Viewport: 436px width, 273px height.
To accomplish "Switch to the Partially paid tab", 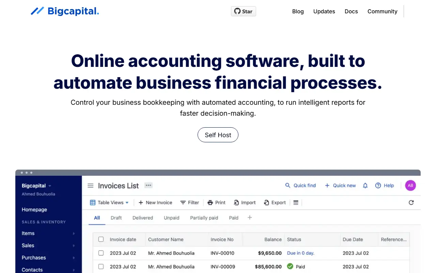I will coord(204,218).
